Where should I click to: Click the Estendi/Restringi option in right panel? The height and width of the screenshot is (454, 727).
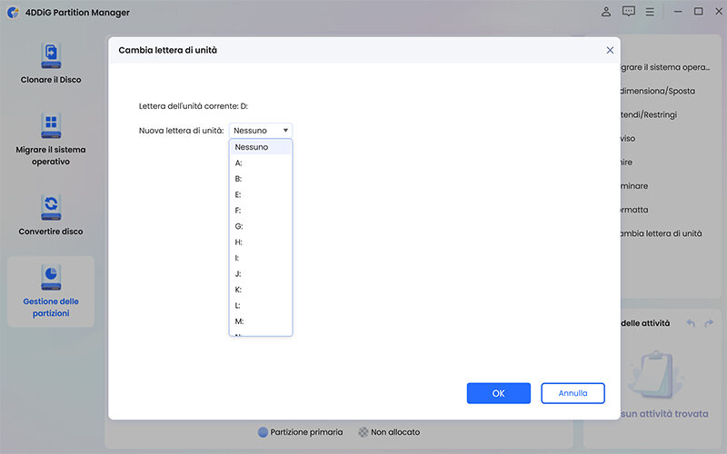pyautogui.click(x=649, y=114)
